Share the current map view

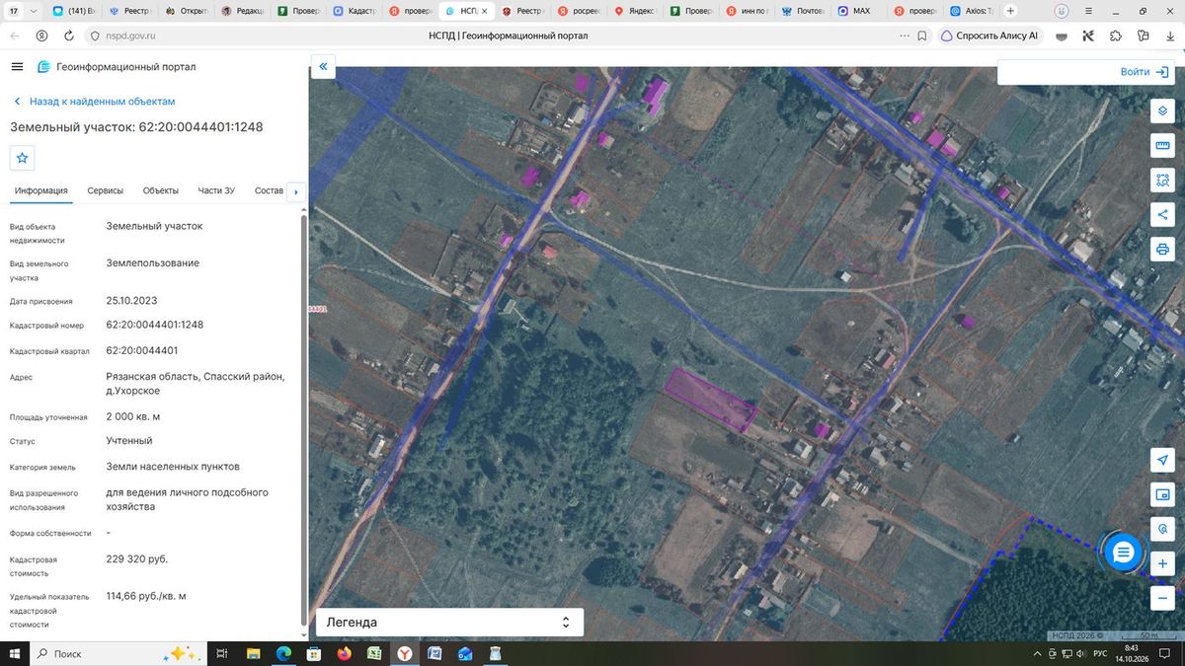1162,215
